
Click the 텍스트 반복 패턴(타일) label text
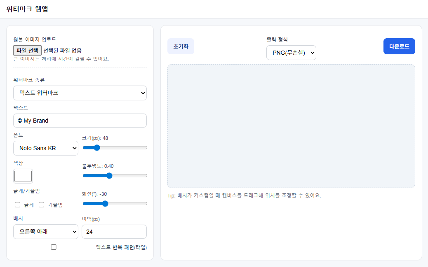coord(121,247)
